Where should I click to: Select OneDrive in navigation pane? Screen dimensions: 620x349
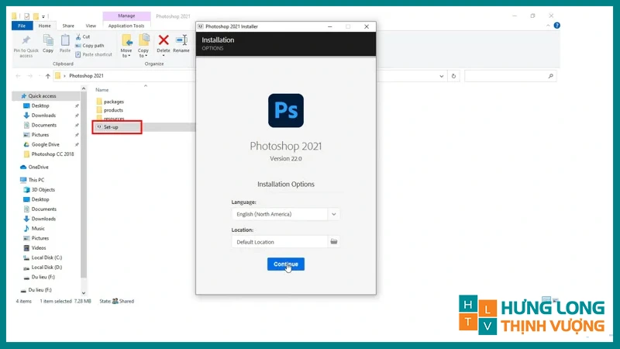click(x=38, y=167)
